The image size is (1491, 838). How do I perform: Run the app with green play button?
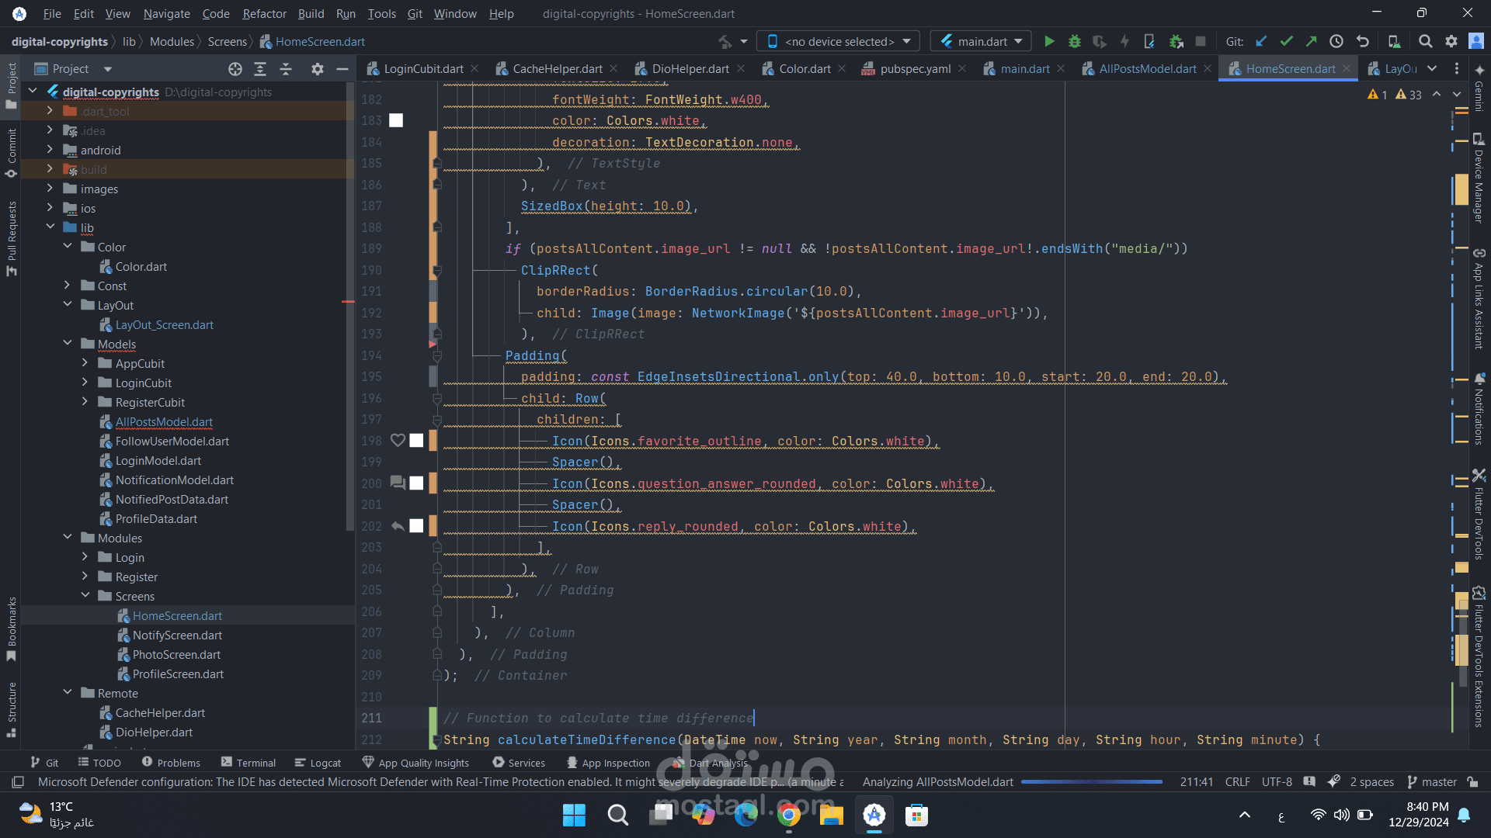[1049, 42]
